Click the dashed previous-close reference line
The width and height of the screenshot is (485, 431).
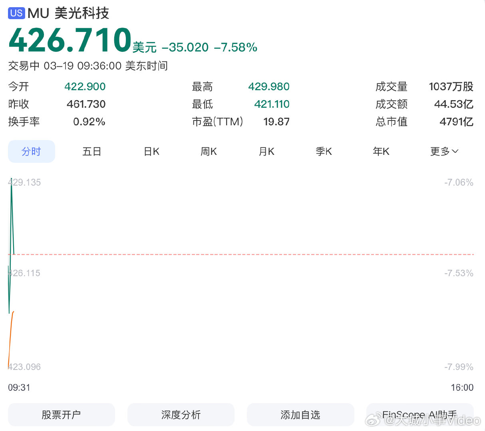(240, 253)
